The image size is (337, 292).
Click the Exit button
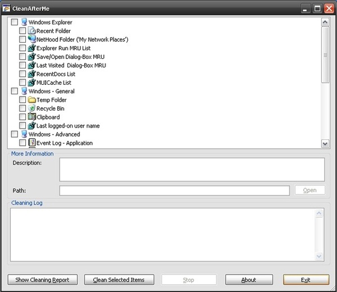click(x=306, y=280)
